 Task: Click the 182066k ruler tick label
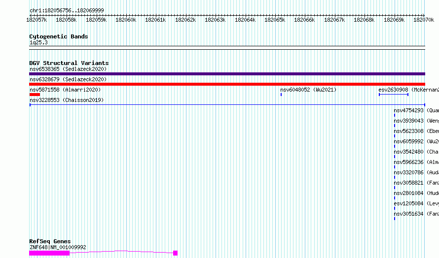point(304,20)
